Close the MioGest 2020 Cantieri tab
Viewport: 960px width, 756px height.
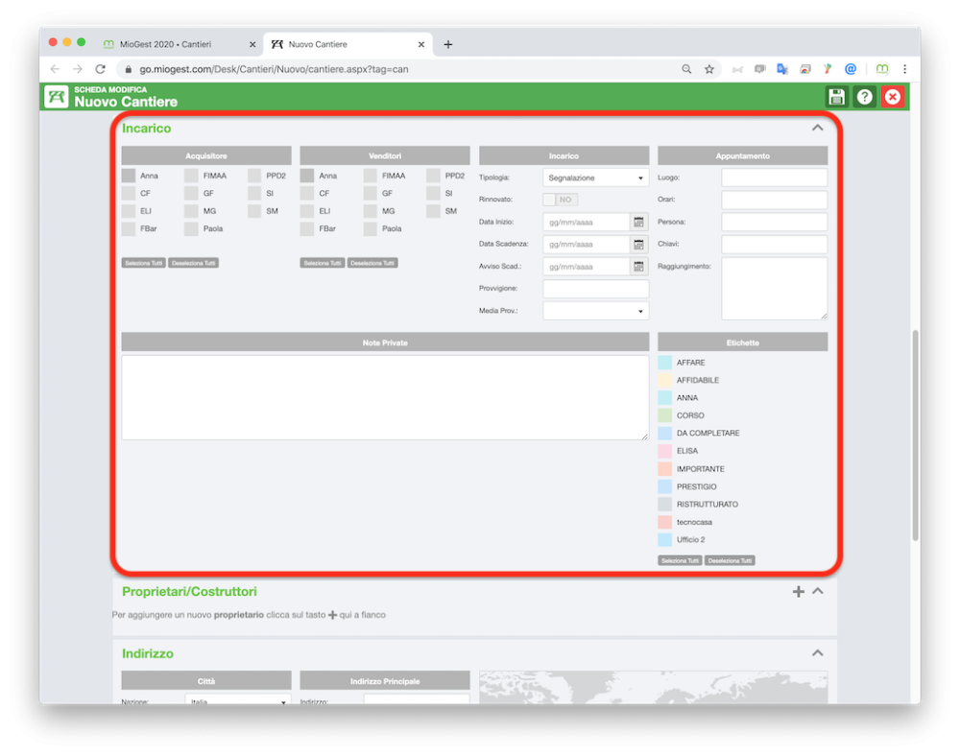[252, 44]
